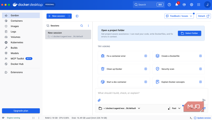
Task: Click the Upgrade plan button
Action: coord(21,111)
